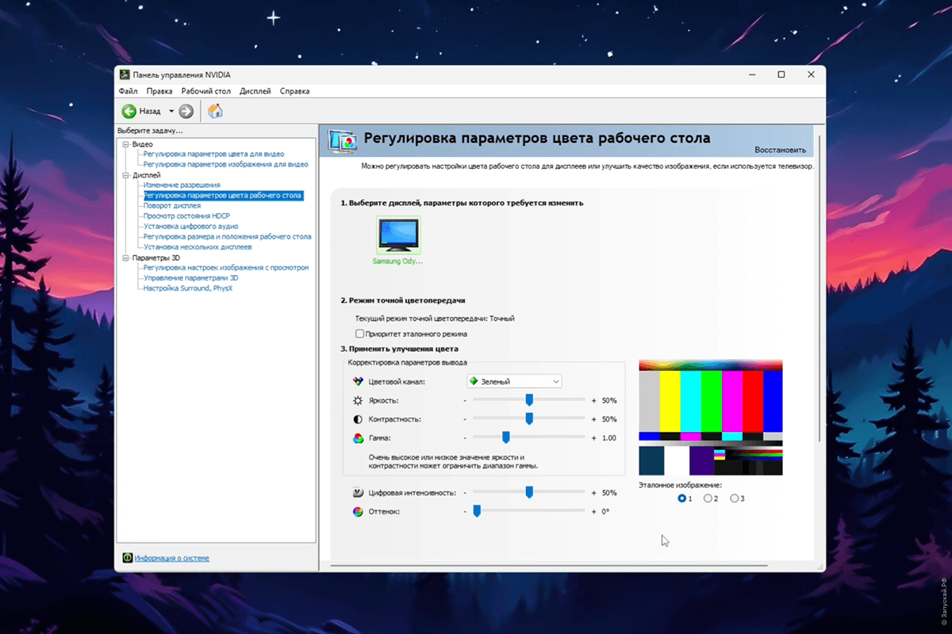Open the Правка menu
The height and width of the screenshot is (634, 952).
coord(159,91)
